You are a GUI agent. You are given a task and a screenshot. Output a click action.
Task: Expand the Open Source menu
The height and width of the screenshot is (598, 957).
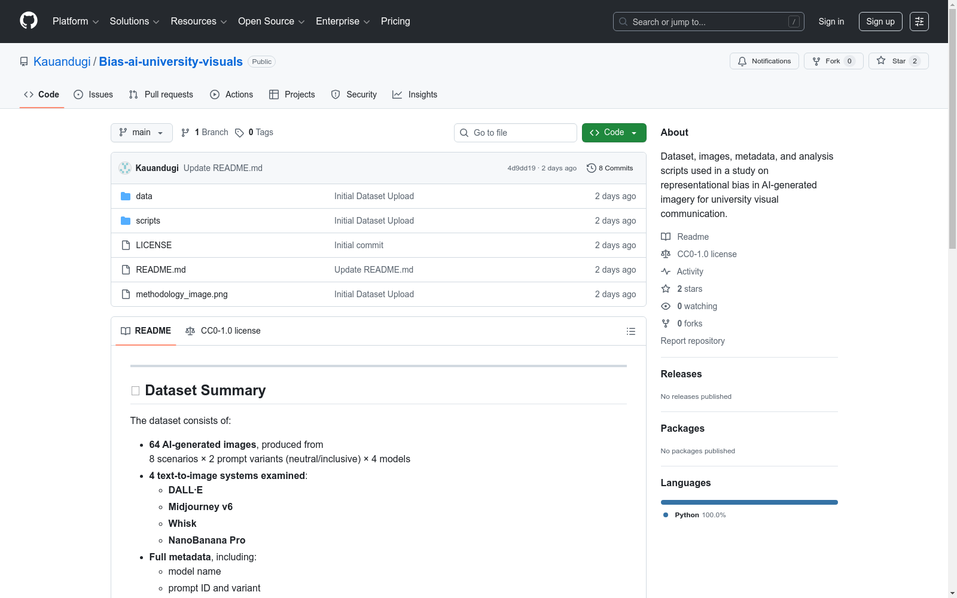[272, 22]
